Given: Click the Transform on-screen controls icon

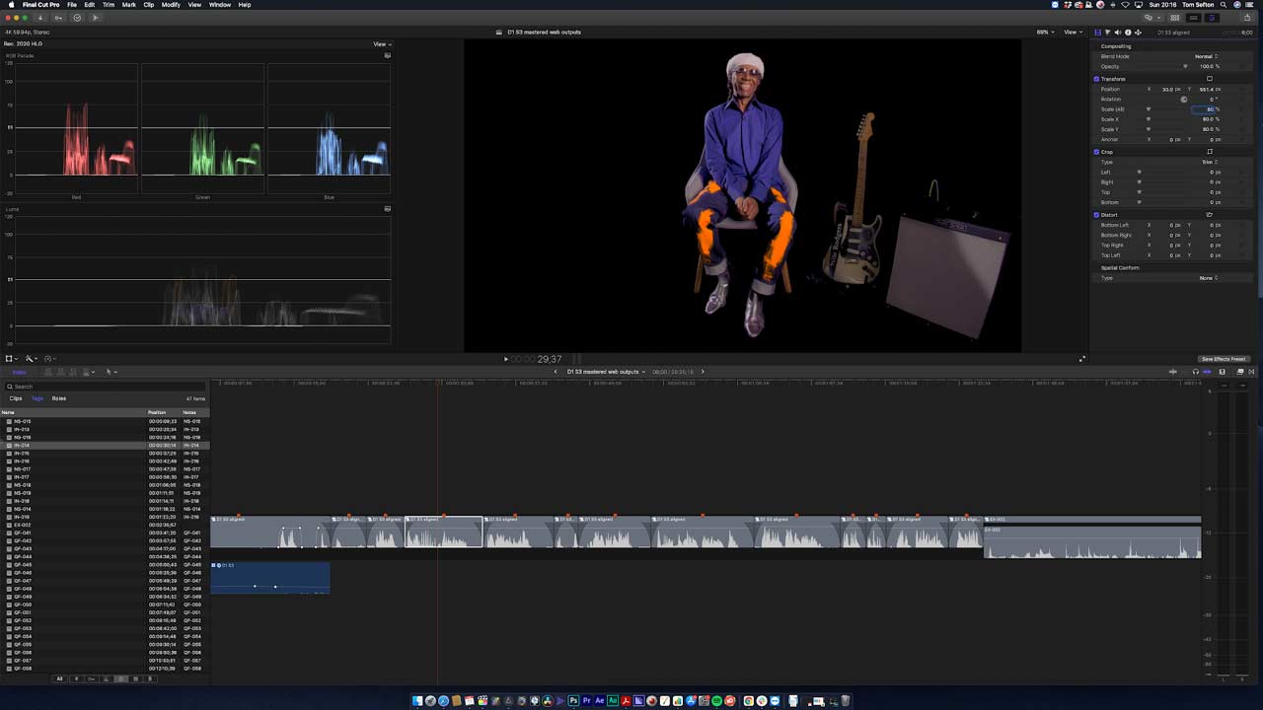Looking at the screenshot, I should tap(1210, 79).
